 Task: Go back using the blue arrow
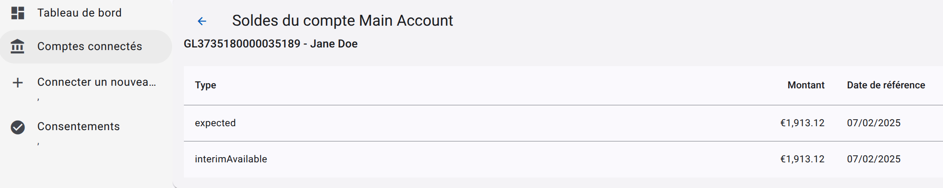click(202, 21)
